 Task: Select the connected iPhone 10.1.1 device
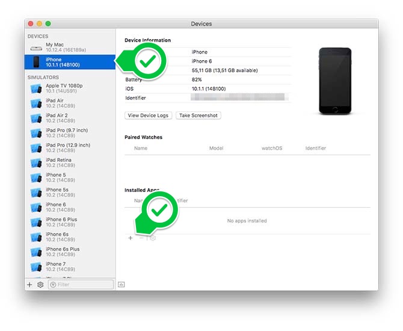pos(70,62)
